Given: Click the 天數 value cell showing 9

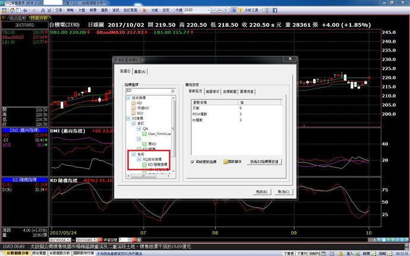Looking at the screenshot, I should (x=241, y=108).
